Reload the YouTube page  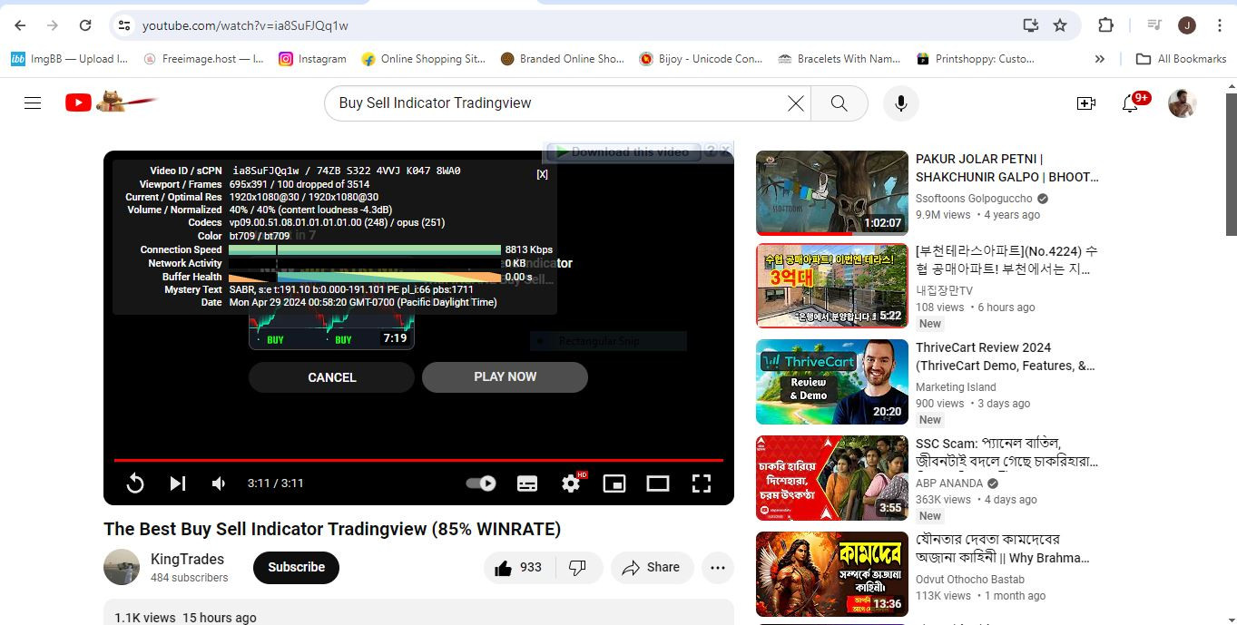point(84,25)
